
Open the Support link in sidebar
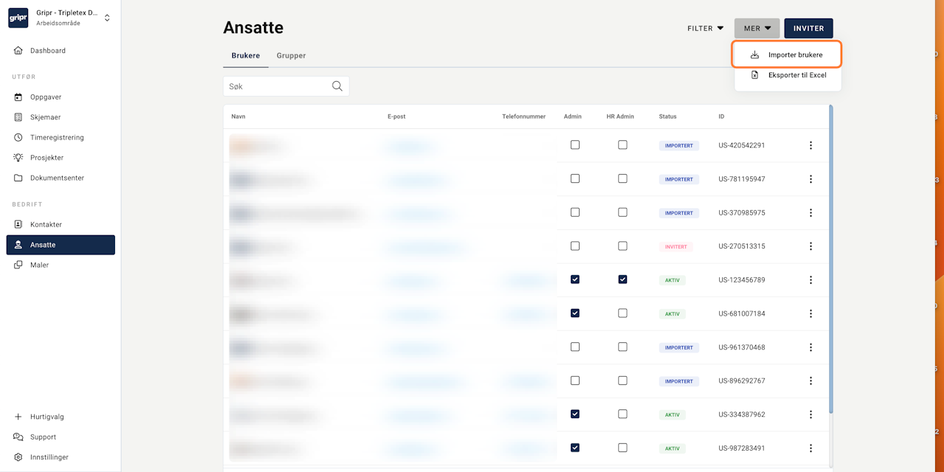[43, 437]
